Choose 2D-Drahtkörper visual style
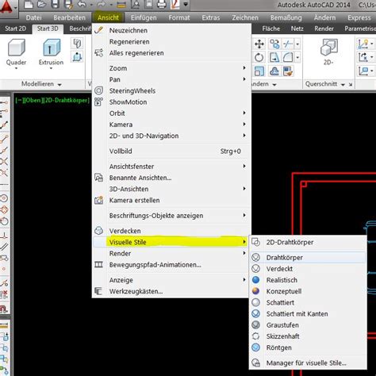376x376 pixels. click(308, 242)
